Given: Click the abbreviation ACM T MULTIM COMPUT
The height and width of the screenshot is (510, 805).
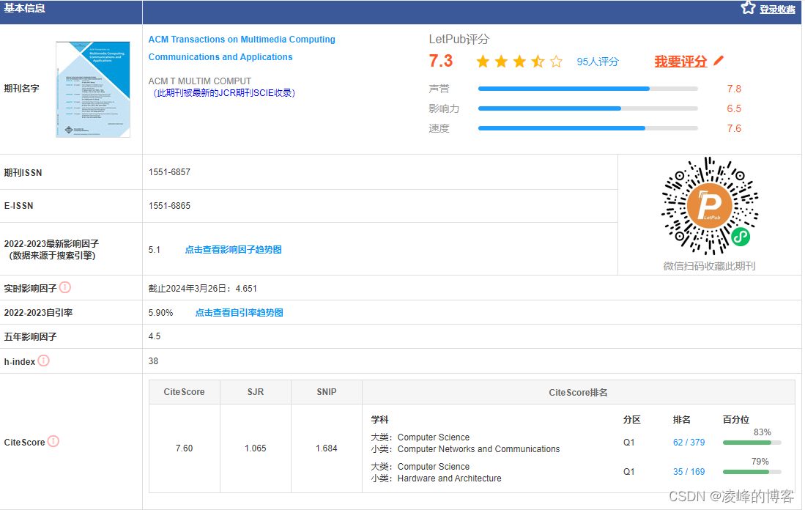Looking at the screenshot, I should coord(200,81).
